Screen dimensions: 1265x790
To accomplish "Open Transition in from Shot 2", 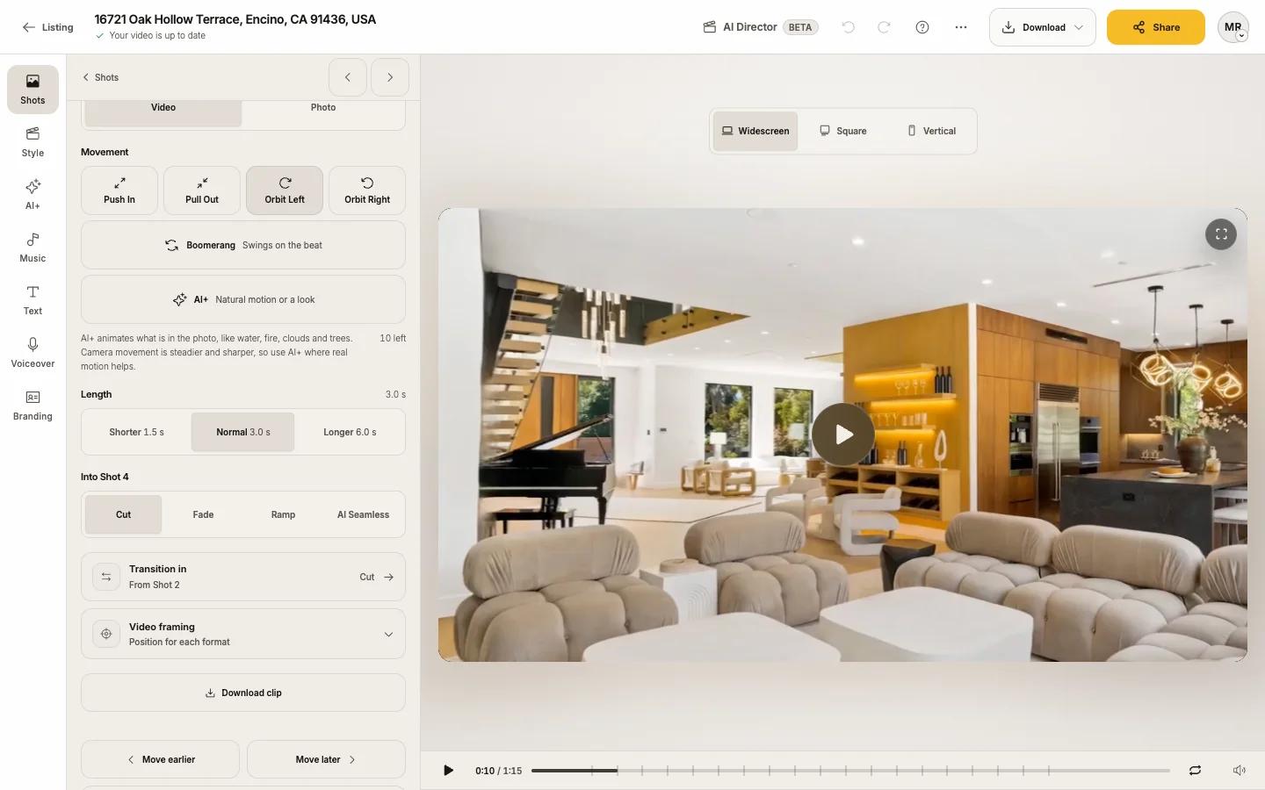I will 243,577.
